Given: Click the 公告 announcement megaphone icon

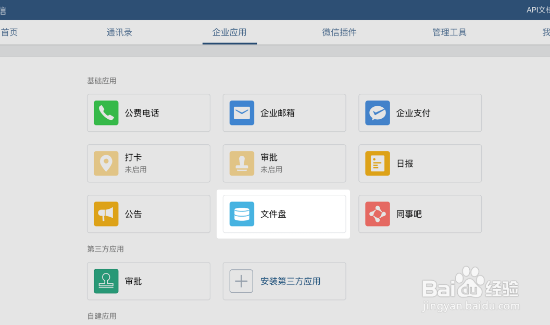Looking at the screenshot, I should pos(106,214).
